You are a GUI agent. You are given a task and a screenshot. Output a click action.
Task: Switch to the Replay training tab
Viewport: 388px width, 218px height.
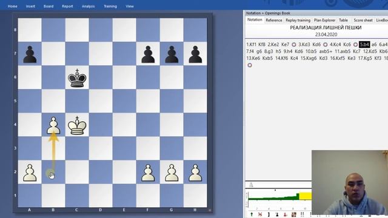tap(298, 20)
